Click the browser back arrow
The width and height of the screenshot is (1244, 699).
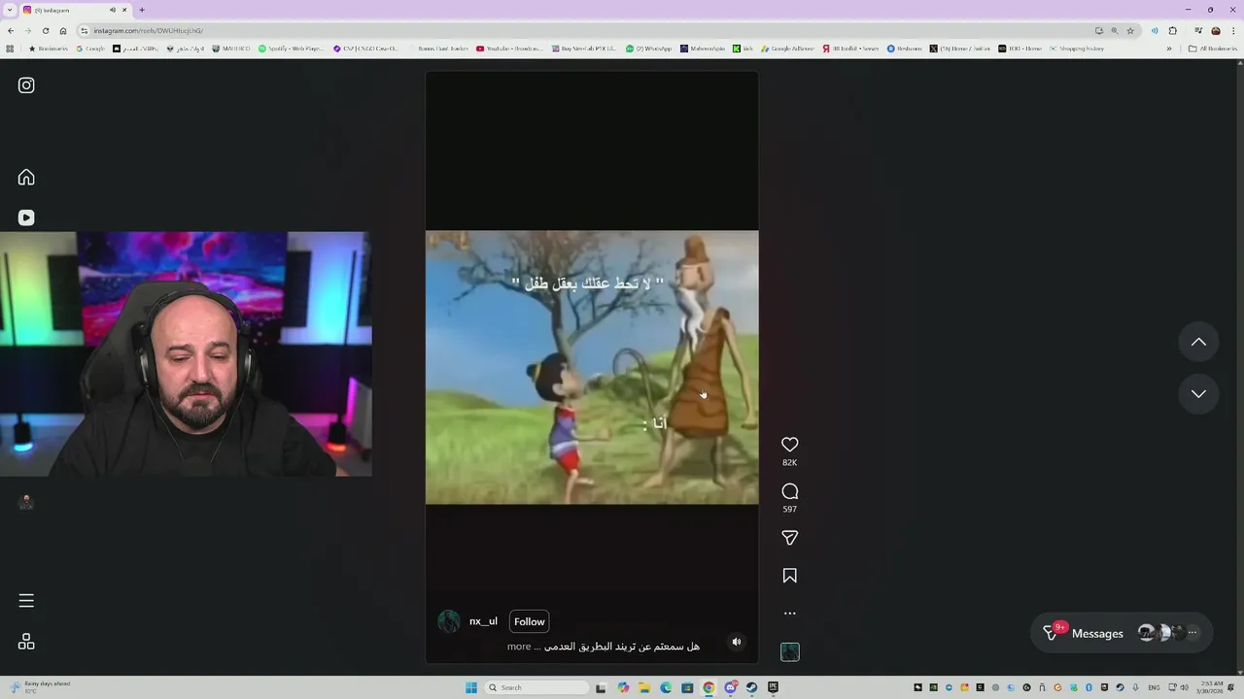[11, 31]
